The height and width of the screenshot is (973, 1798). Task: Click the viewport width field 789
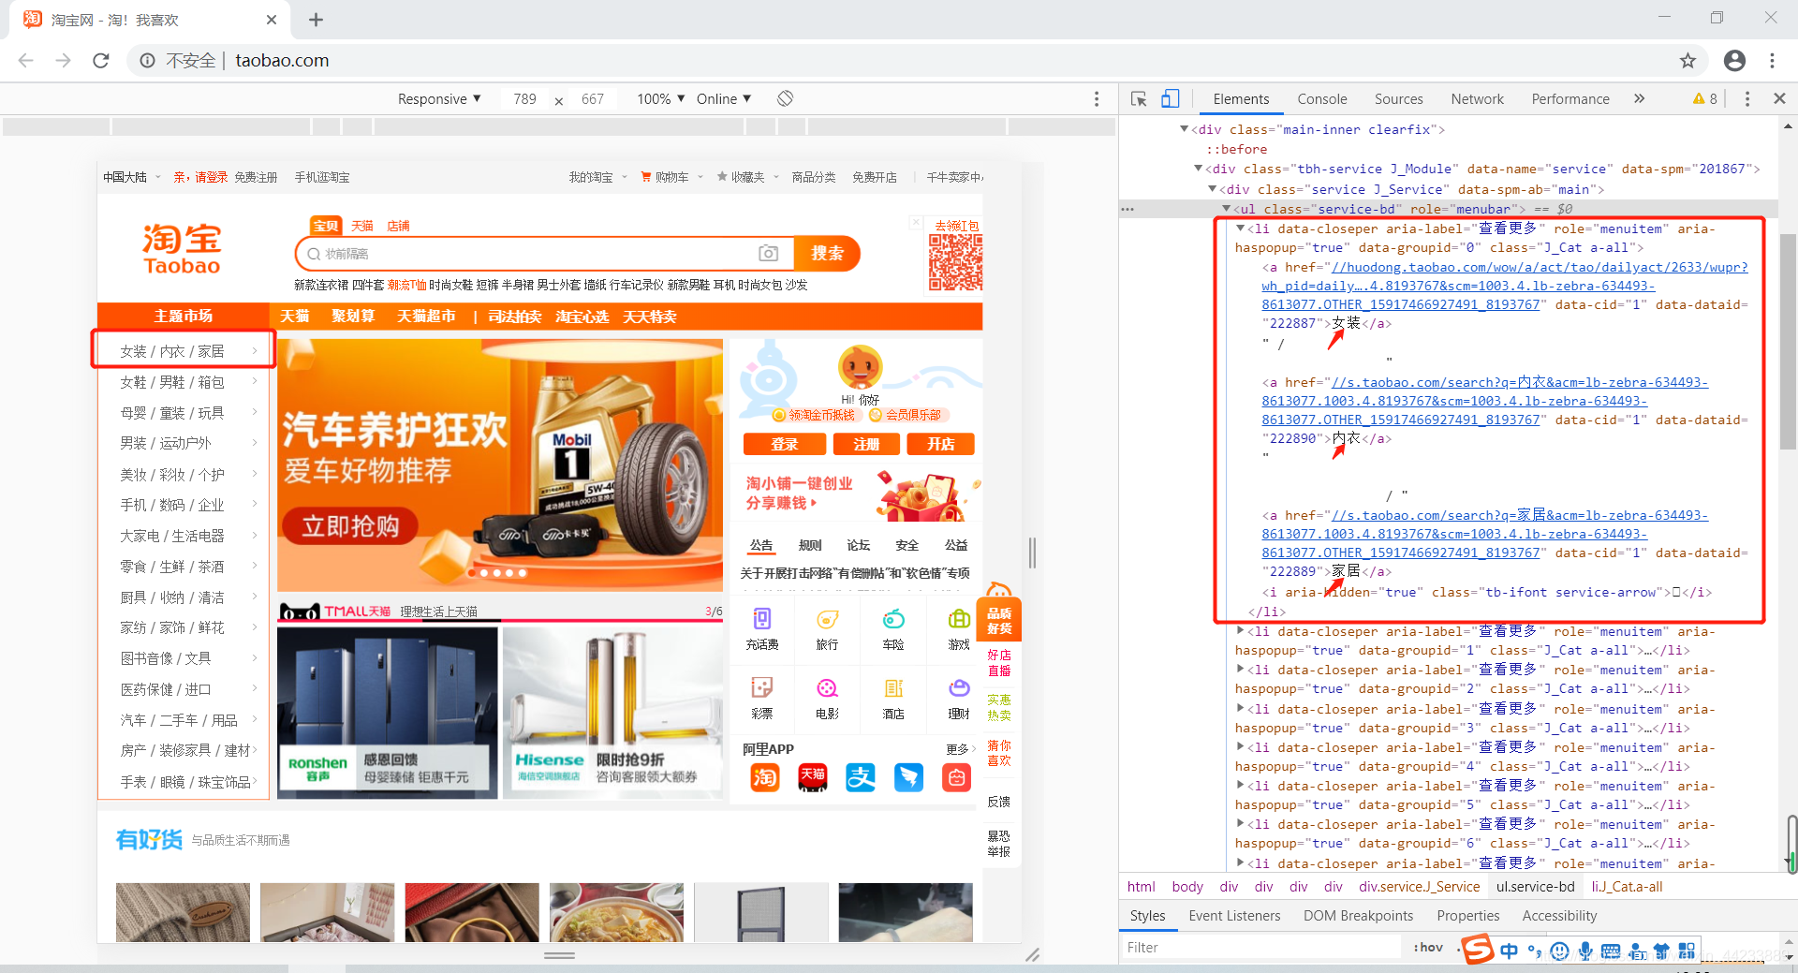pyautogui.click(x=524, y=98)
